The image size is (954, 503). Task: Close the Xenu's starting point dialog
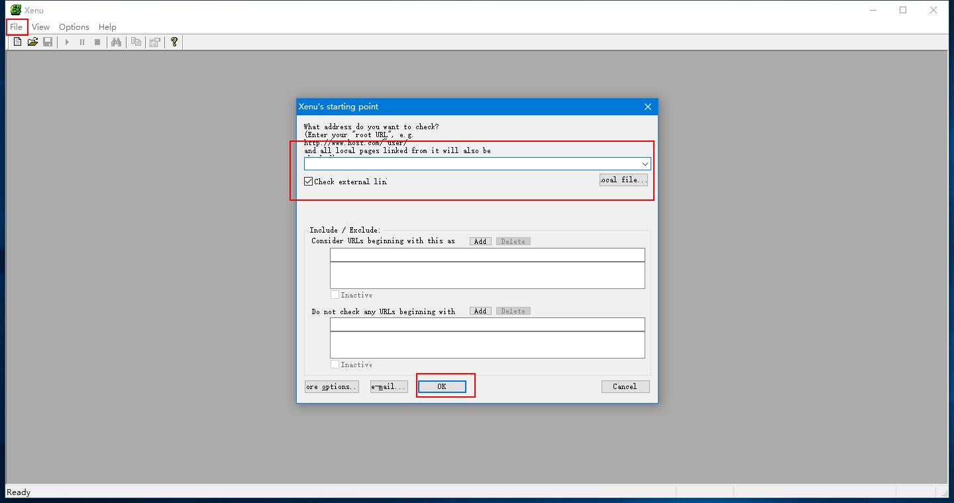click(x=648, y=107)
